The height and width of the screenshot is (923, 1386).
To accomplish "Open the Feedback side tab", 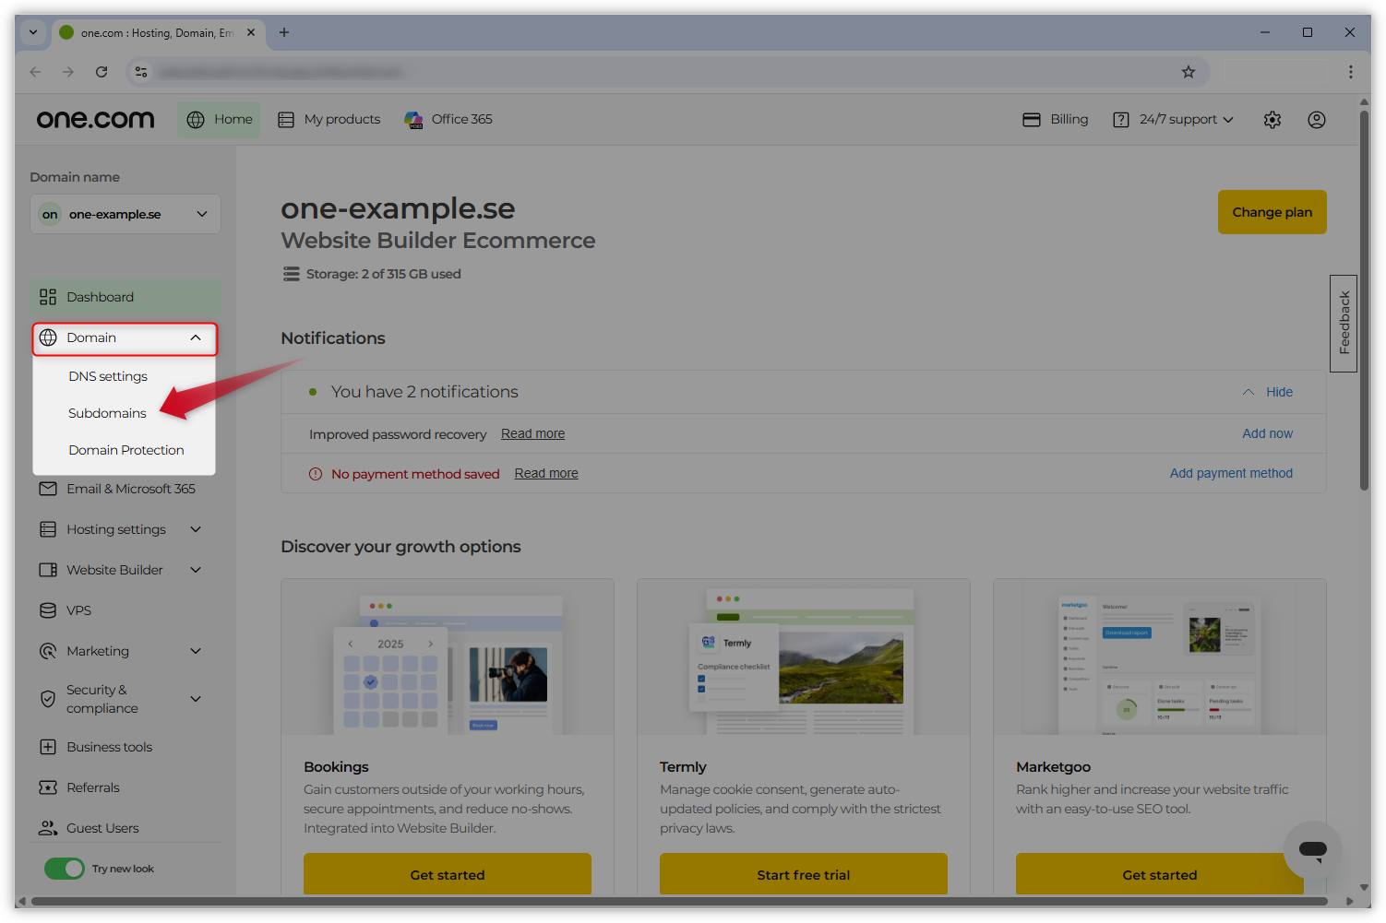I will click(x=1344, y=324).
